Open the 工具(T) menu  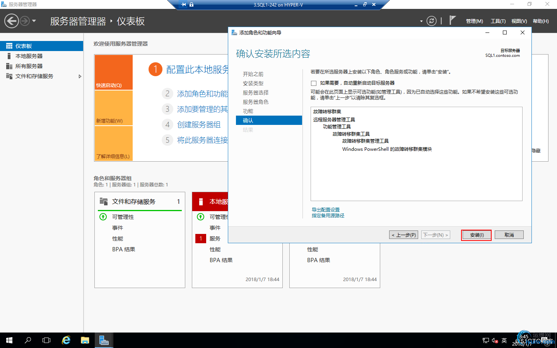click(498, 21)
